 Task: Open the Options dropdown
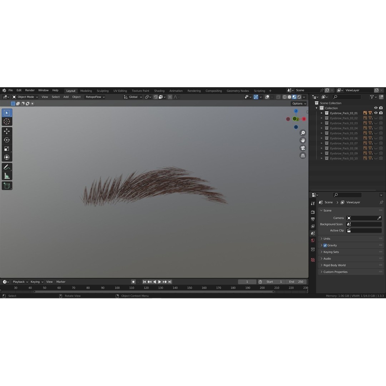(299, 104)
